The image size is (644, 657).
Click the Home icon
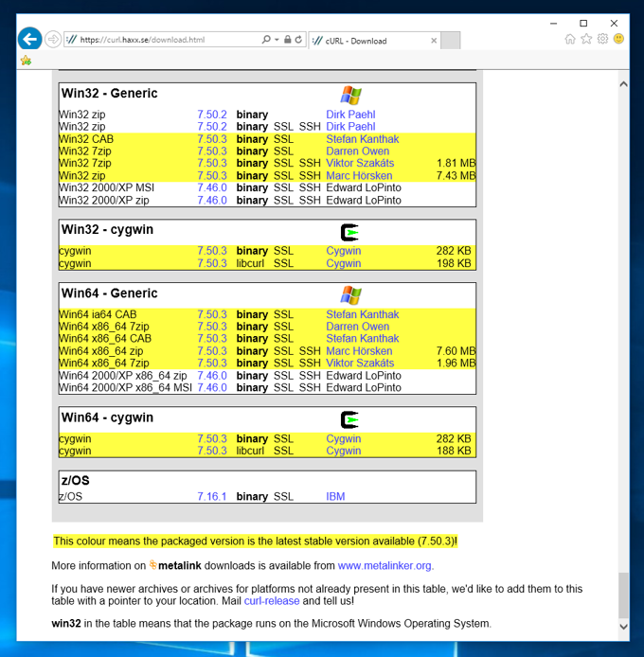pyautogui.click(x=570, y=39)
